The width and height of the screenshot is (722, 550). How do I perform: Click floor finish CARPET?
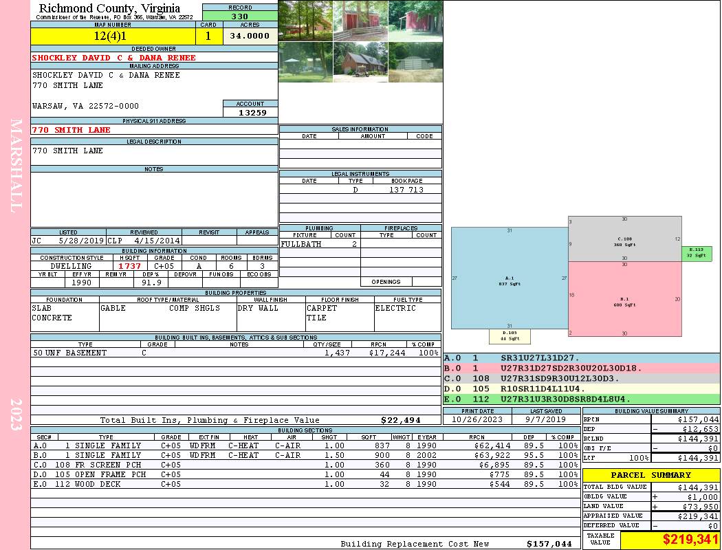pos(321,308)
